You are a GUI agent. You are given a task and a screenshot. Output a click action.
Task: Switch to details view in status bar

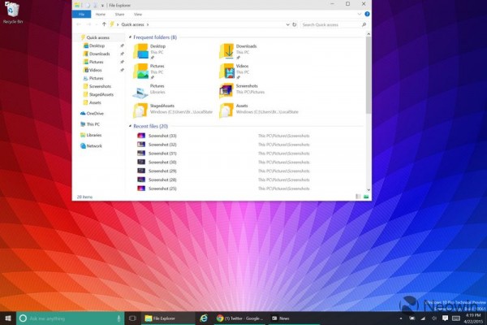coord(359,197)
